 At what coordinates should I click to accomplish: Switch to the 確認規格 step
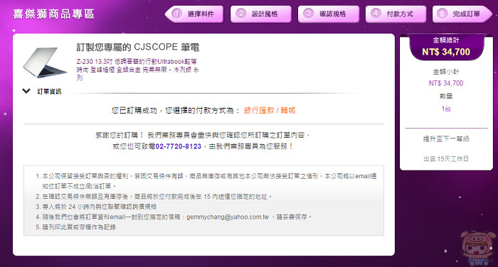tap(329, 14)
